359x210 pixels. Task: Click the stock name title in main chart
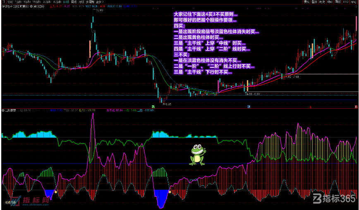coord(15,6)
